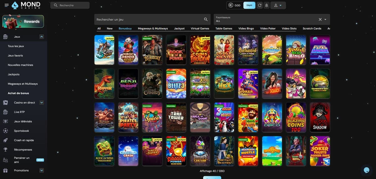The height and width of the screenshot is (179, 376).
Task: Open the Video Slots tab
Action: click(x=289, y=28)
